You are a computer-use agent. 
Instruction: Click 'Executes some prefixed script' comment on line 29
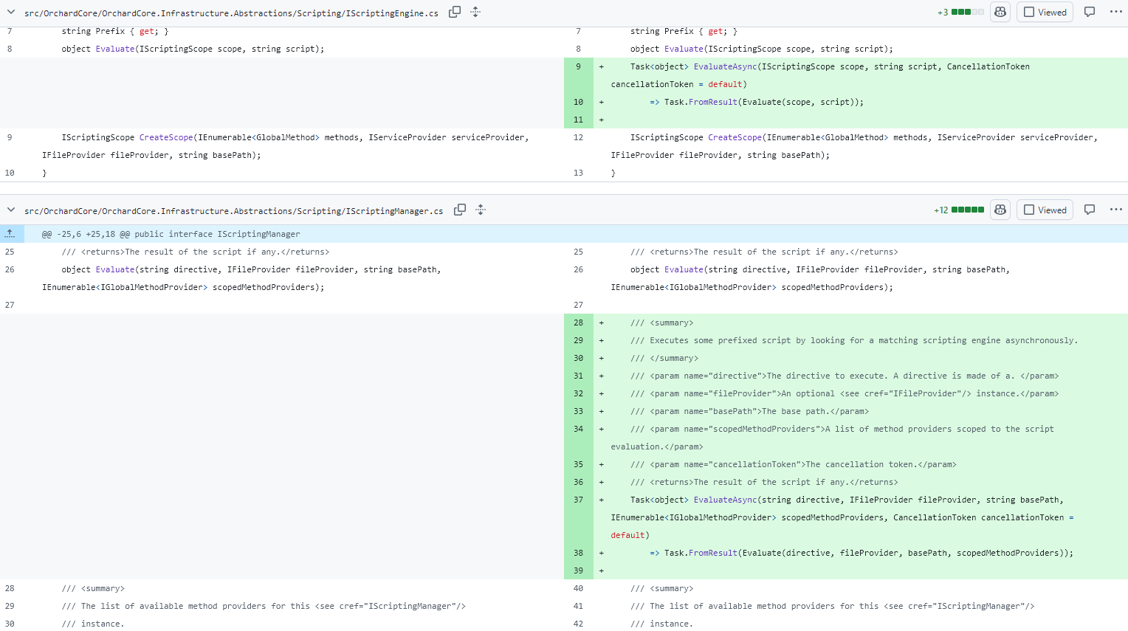tap(854, 340)
